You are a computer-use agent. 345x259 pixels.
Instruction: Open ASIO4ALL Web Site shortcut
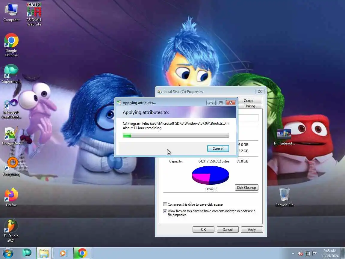point(34,14)
